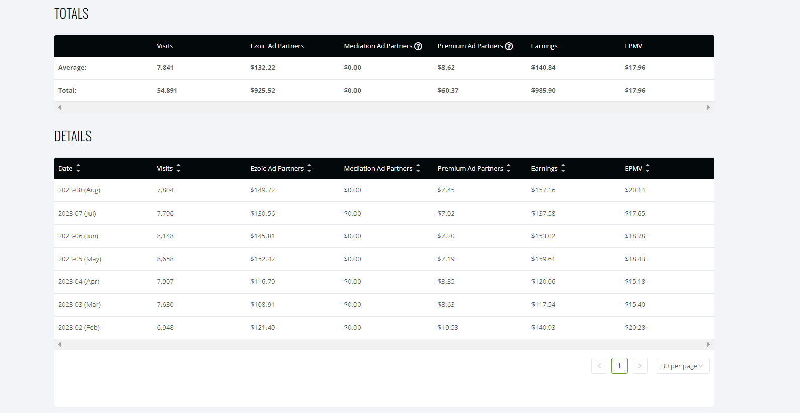Open the 30 per page dropdown

pyautogui.click(x=682, y=366)
